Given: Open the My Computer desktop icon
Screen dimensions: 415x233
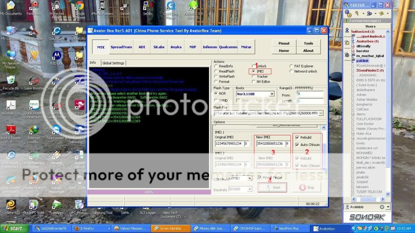Looking at the screenshot, I should click(11, 32).
